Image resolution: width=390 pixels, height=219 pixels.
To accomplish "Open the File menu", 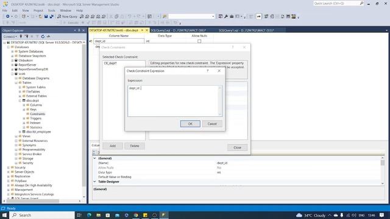I will click(x=5, y=10).
